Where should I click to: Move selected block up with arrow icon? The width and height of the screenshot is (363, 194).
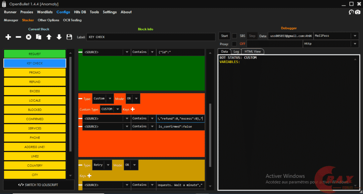(x=49, y=37)
